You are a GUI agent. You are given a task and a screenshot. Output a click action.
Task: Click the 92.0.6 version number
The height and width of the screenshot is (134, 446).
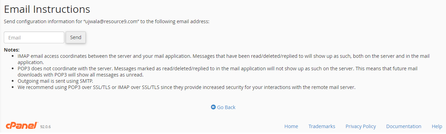(x=46, y=127)
